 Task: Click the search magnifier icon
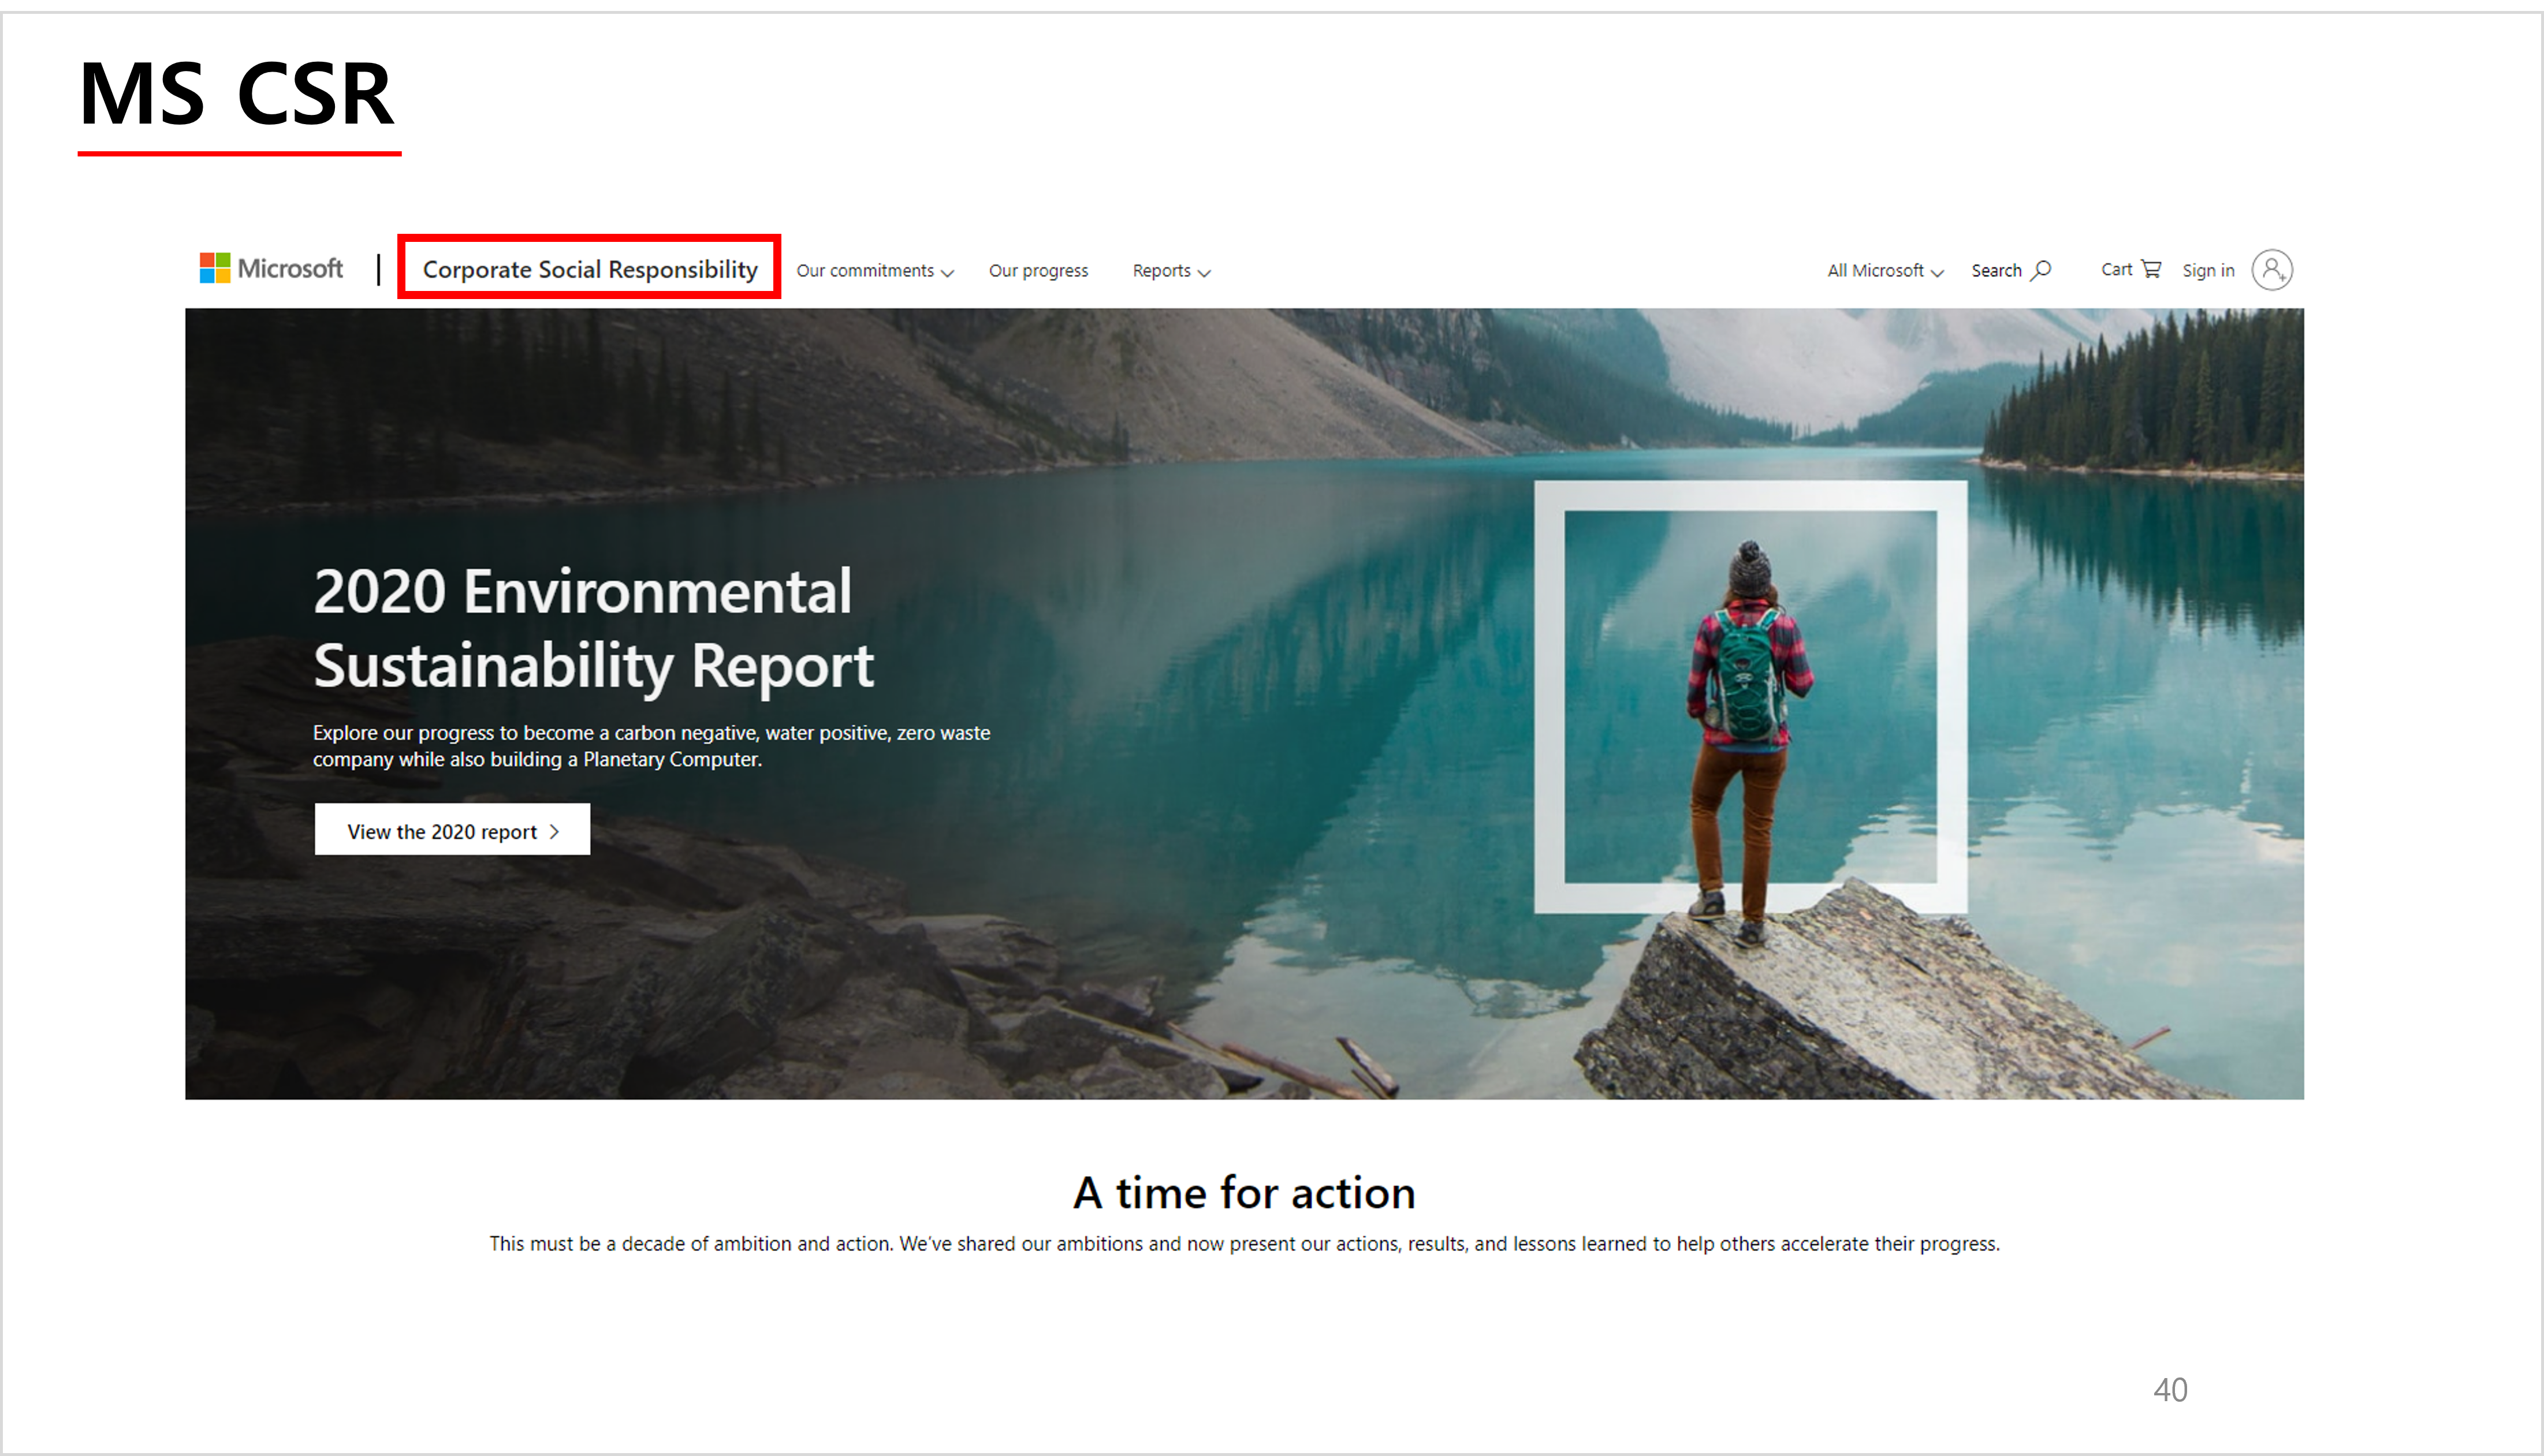[x=2042, y=270]
